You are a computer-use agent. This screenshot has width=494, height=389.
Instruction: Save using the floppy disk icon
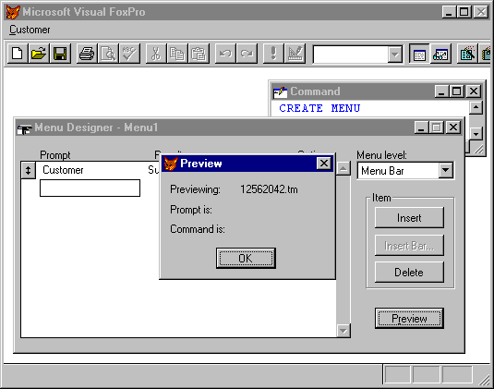pos(60,54)
